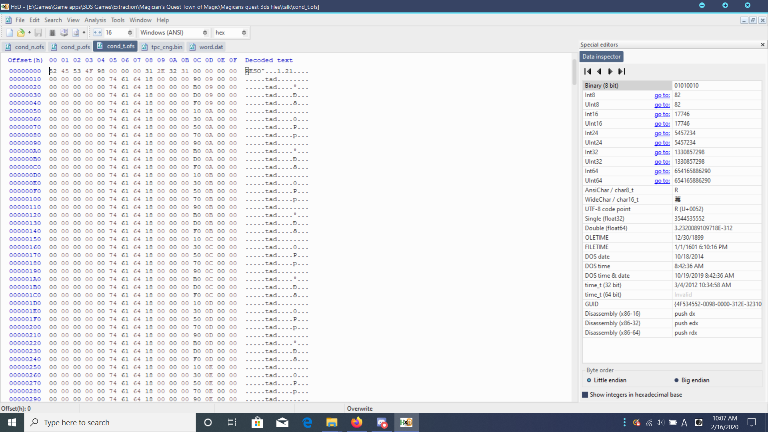Switch to cond_n.ofs tab
This screenshot has height=432, width=768.
tap(24, 47)
